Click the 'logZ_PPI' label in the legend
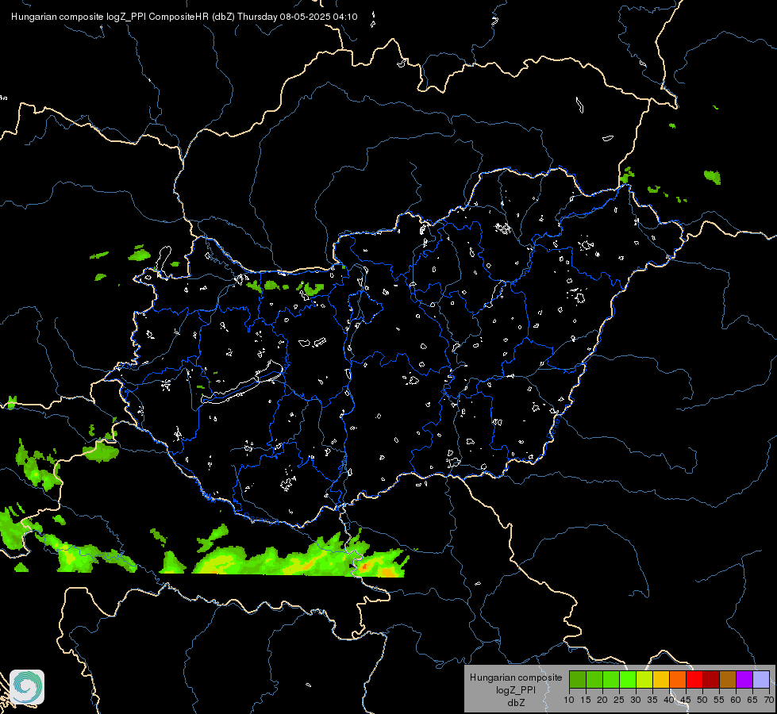This screenshot has width=777, height=714. click(516, 690)
